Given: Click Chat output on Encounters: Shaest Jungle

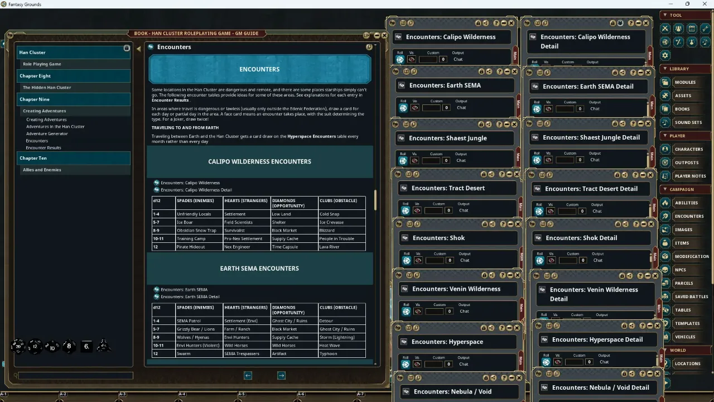Looking at the screenshot, I should click(461, 160).
